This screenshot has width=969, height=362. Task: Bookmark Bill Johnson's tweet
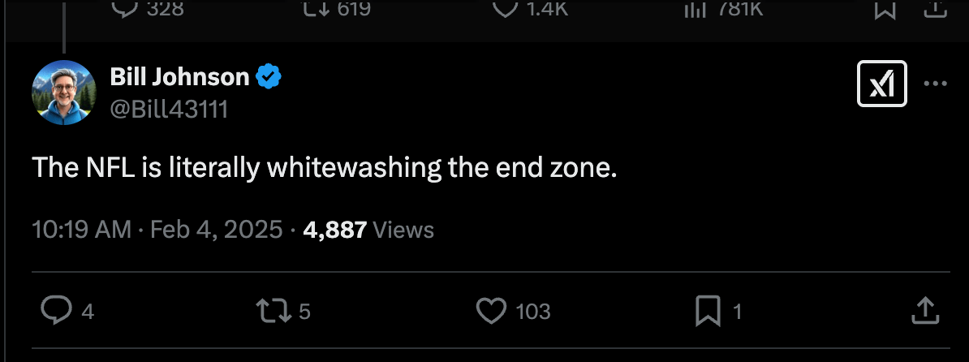point(707,310)
